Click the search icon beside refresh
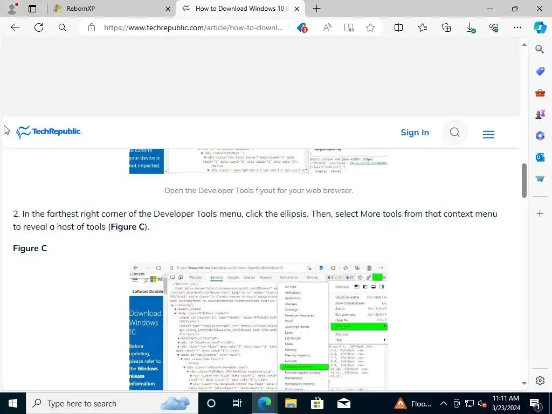This screenshot has height=414, width=552. pos(63,27)
